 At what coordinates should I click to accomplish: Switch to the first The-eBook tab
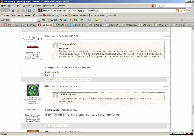coord(12,25)
